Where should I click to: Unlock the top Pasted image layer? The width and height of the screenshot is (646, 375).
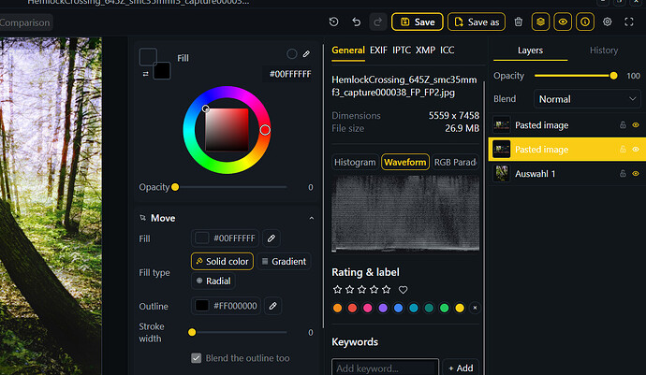pos(623,124)
